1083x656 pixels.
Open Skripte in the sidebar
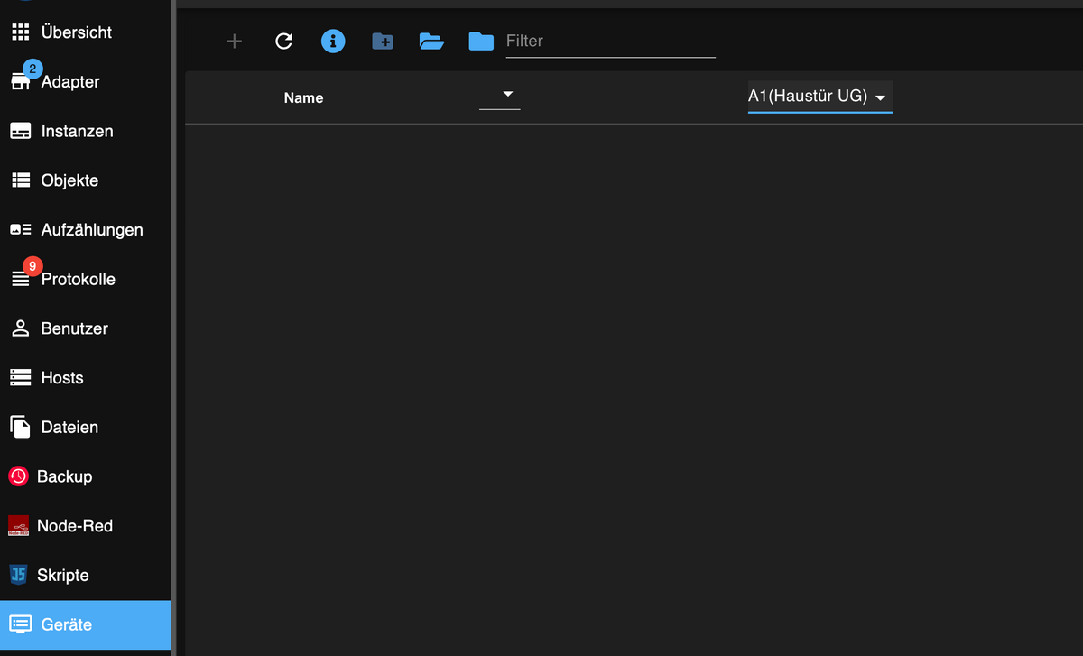[86, 575]
